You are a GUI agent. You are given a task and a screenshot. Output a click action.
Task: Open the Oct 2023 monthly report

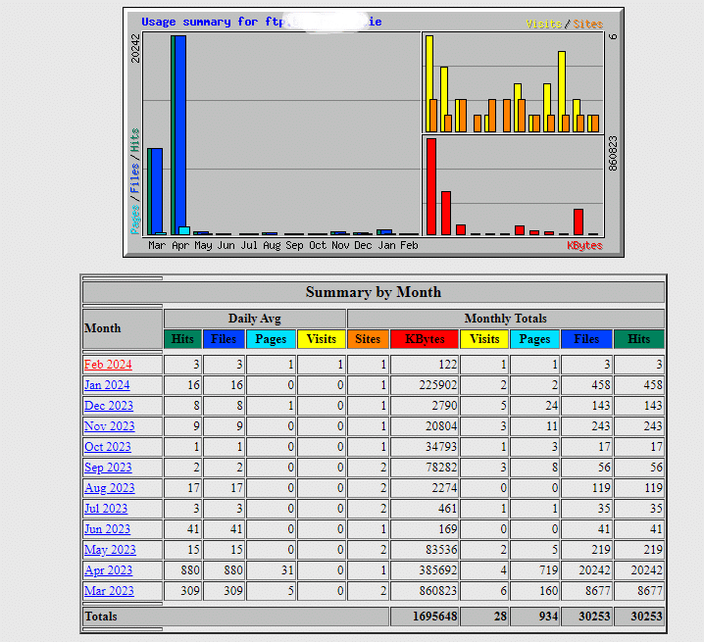[x=108, y=447]
